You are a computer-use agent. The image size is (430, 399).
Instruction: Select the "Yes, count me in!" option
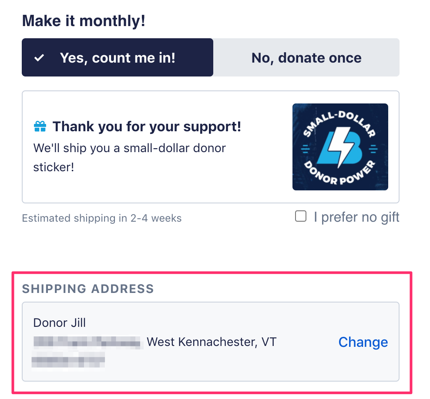[118, 57]
